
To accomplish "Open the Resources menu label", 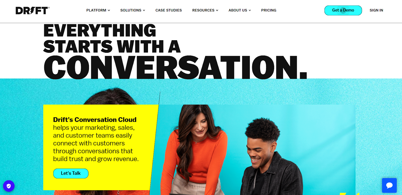I will pyautogui.click(x=203, y=10).
